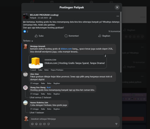
Task: Share the post using Bagikan
Action: [x=104, y=36]
